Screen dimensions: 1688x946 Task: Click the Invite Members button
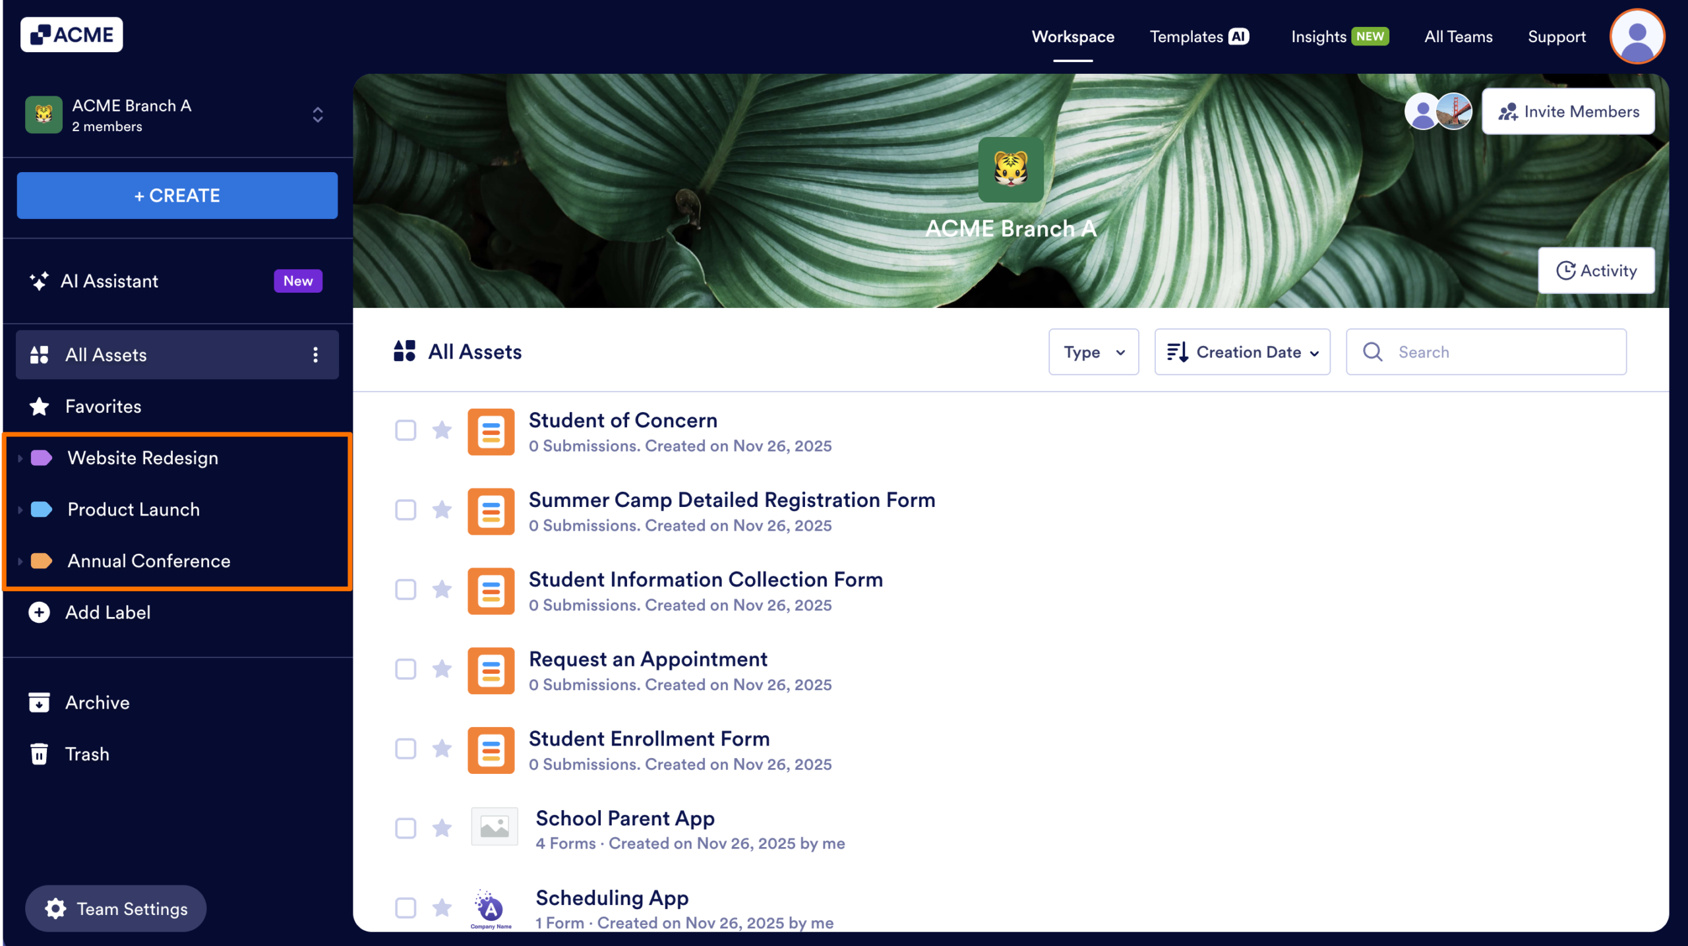click(1569, 111)
